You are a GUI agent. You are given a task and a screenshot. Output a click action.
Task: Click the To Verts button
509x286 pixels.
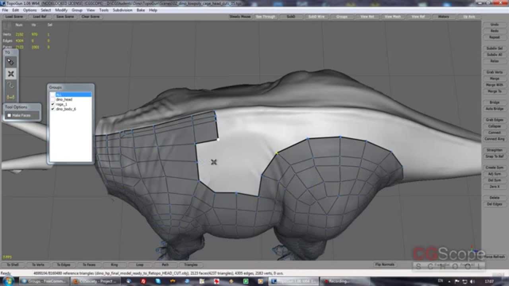point(38,265)
